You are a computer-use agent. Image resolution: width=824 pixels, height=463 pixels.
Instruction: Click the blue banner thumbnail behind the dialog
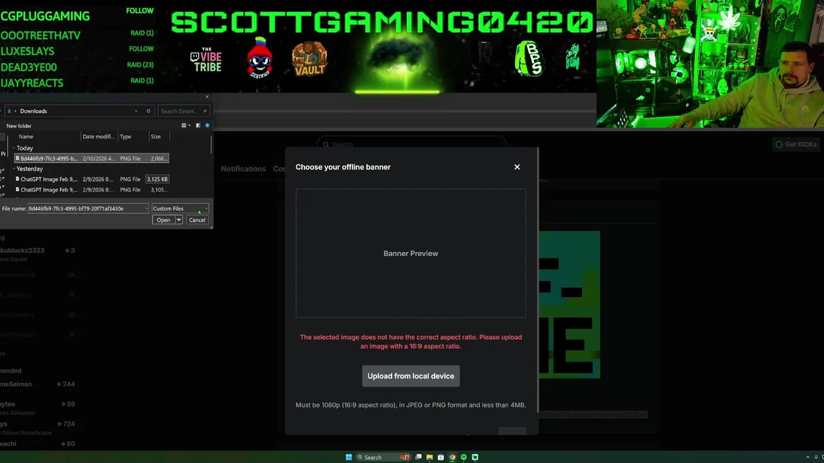[x=569, y=305]
